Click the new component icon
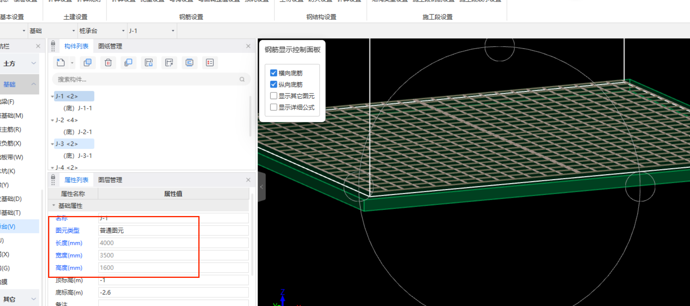The height and width of the screenshot is (306, 690). 60,63
